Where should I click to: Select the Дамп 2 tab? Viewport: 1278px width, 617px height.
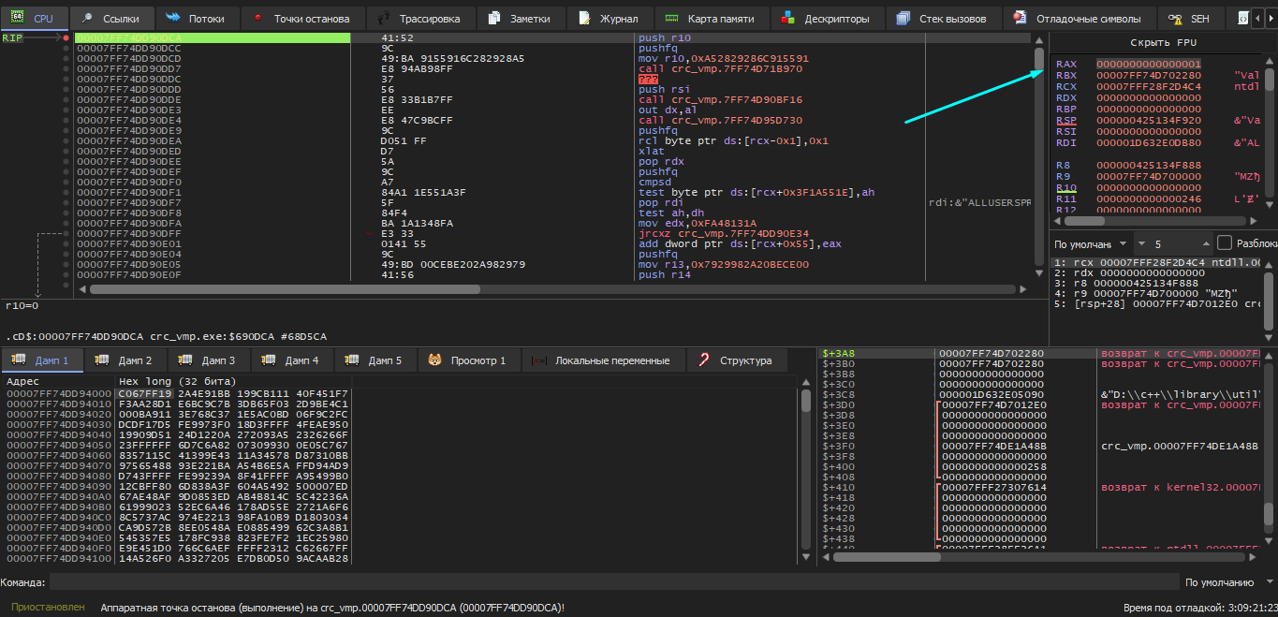click(x=125, y=360)
